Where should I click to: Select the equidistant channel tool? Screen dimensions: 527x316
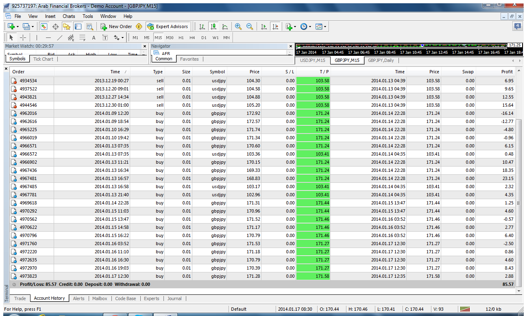[71, 38]
